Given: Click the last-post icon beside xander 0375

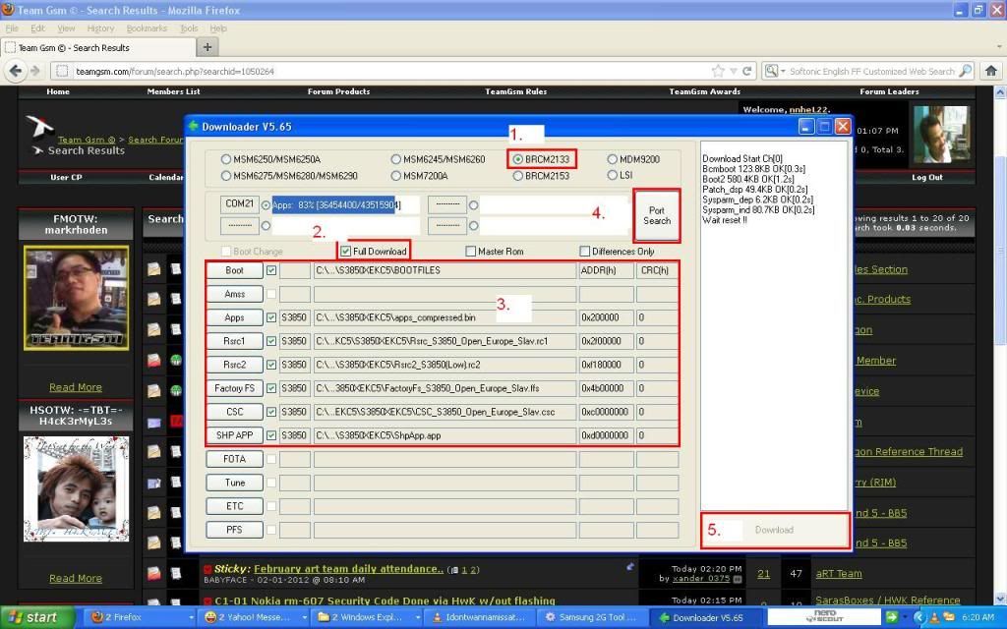Looking at the screenshot, I should [x=738, y=579].
